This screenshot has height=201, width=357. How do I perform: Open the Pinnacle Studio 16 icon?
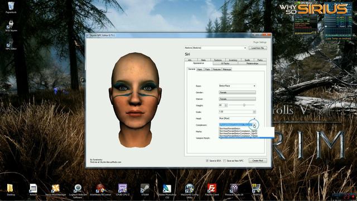pos(234,190)
